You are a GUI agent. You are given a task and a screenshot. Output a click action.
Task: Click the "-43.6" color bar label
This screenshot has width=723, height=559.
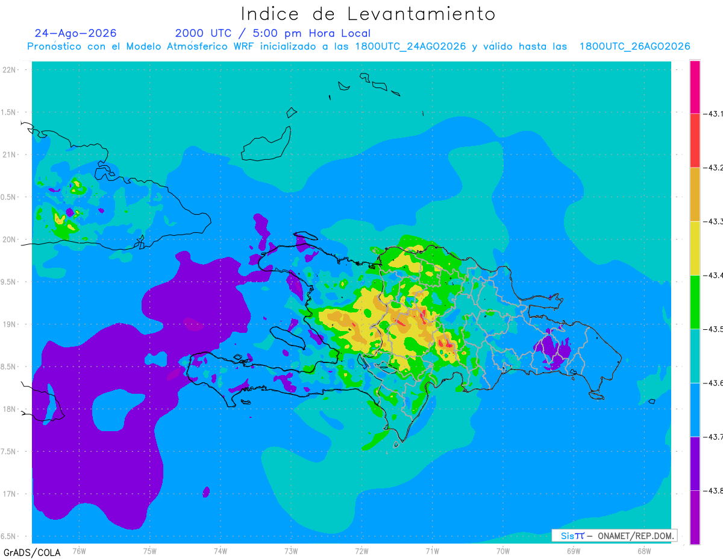click(713, 383)
